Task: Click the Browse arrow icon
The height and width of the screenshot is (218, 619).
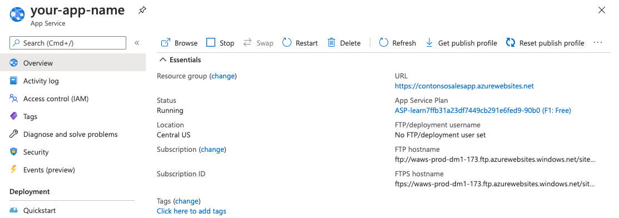Action: [x=166, y=43]
